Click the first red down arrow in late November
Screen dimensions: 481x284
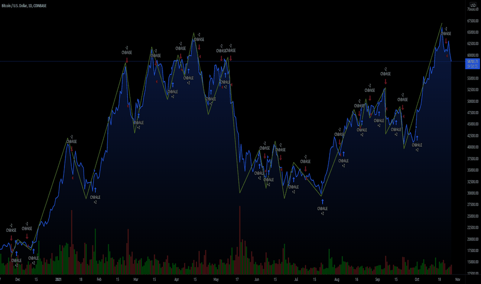(11, 238)
